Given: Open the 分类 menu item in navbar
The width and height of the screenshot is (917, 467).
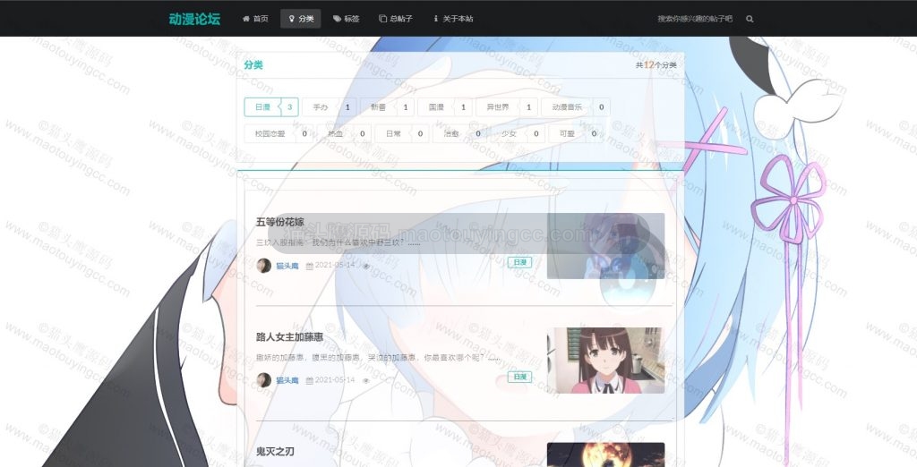Looking at the screenshot, I should click(301, 19).
